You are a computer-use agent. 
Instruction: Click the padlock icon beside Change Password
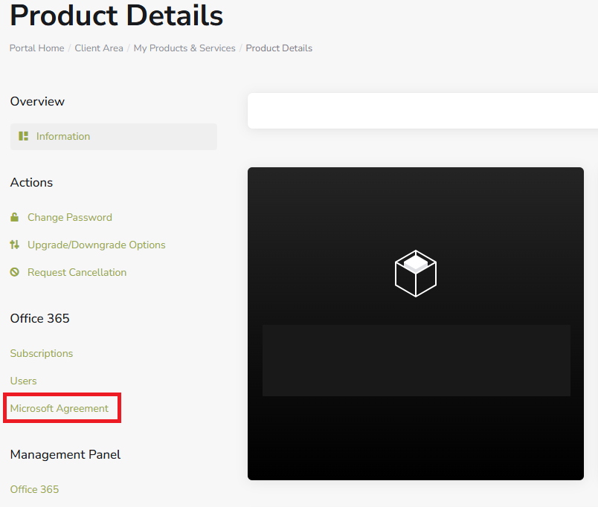pyautogui.click(x=14, y=217)
